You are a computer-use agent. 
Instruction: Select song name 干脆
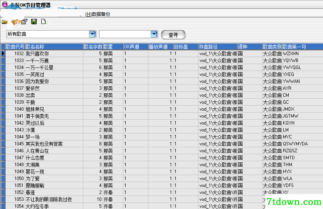click(30, 102)
